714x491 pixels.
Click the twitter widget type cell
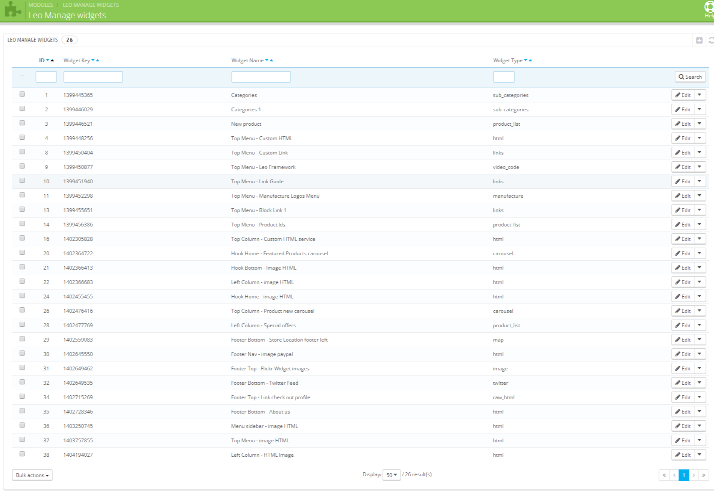[500, 383]
